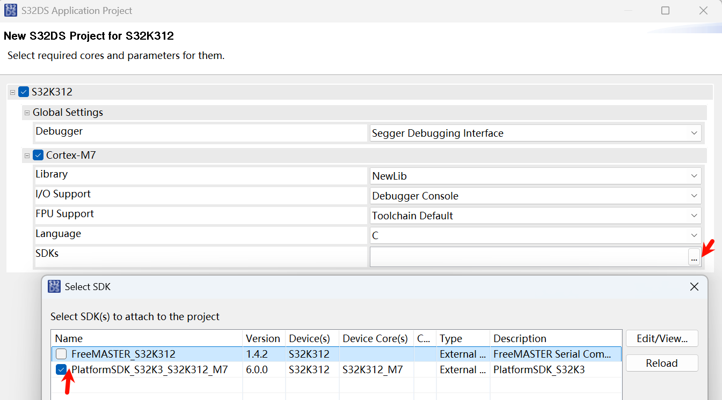Image resolution: width=722 pixels, height=400 pixels.
Task: Open the FPU Support dropdown
Action: click(694, 216)
